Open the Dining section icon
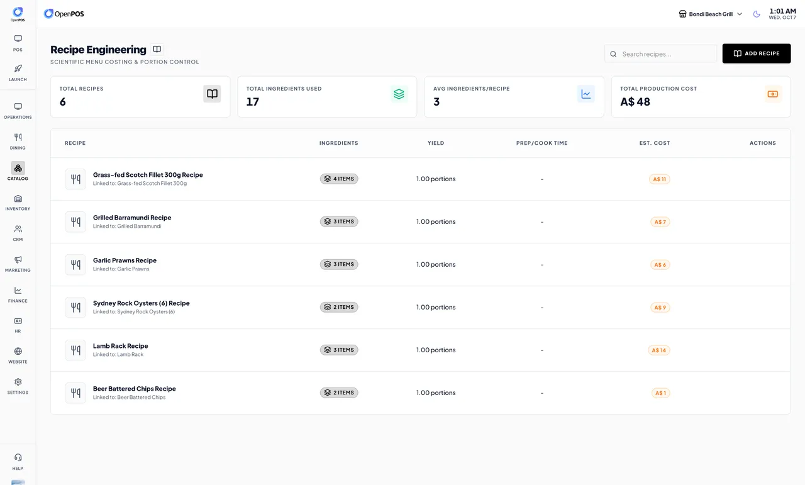 18,137
